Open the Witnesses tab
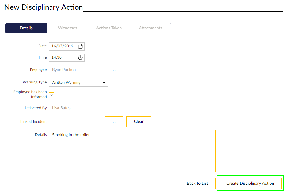 67,28
